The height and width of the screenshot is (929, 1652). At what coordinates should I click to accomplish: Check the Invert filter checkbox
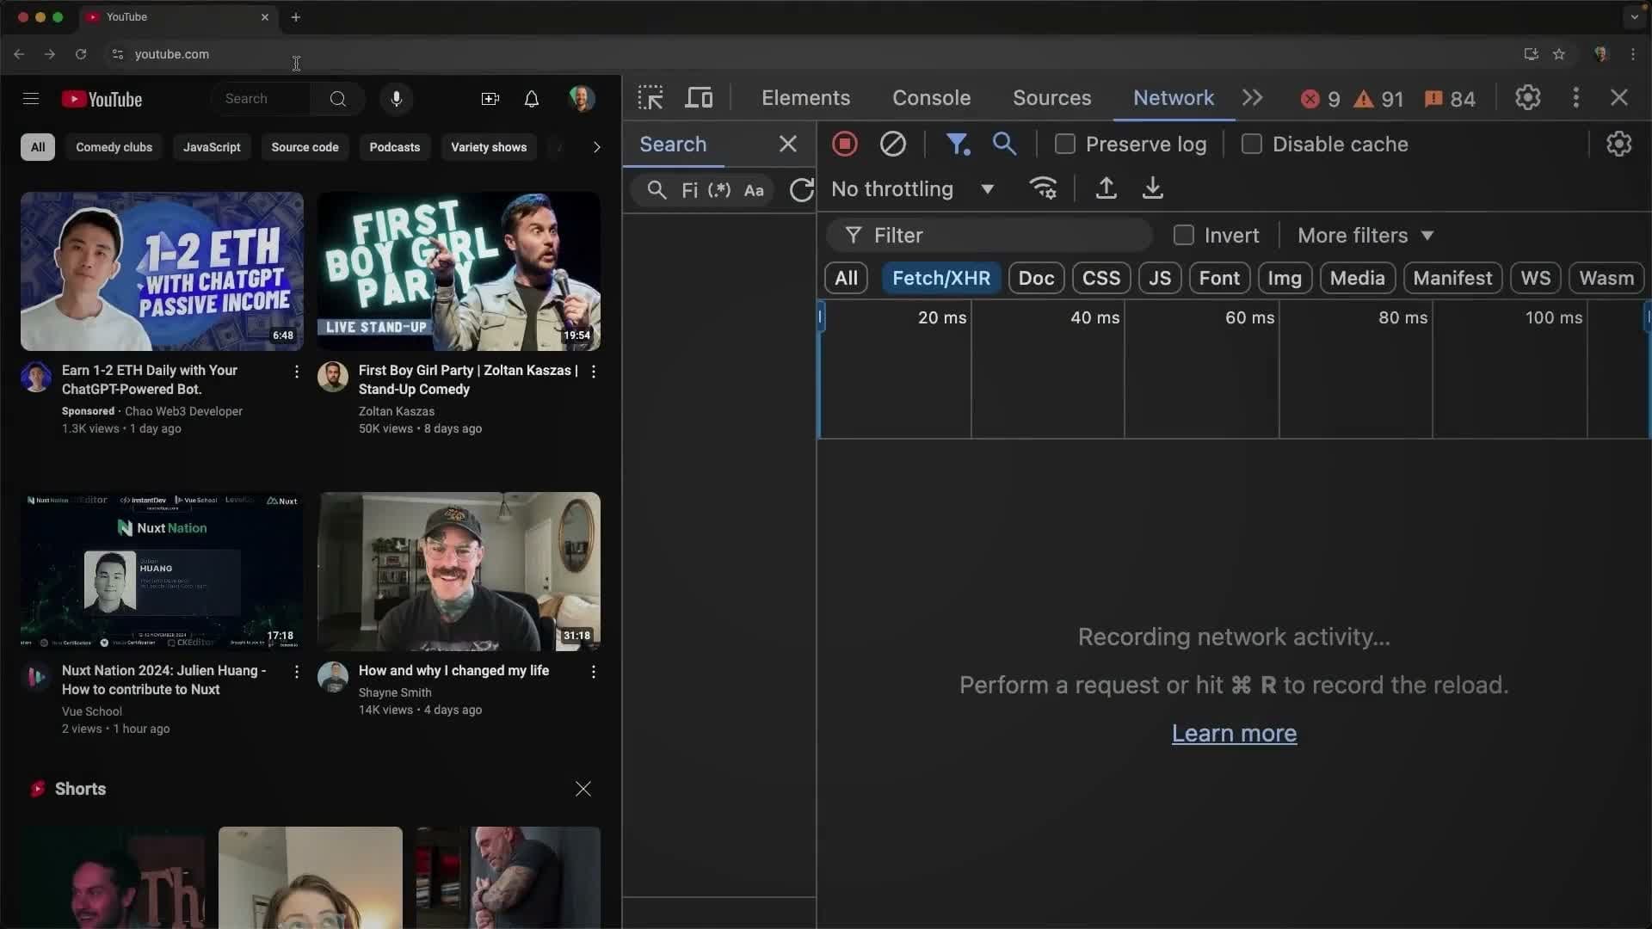tap(1184, 236)
